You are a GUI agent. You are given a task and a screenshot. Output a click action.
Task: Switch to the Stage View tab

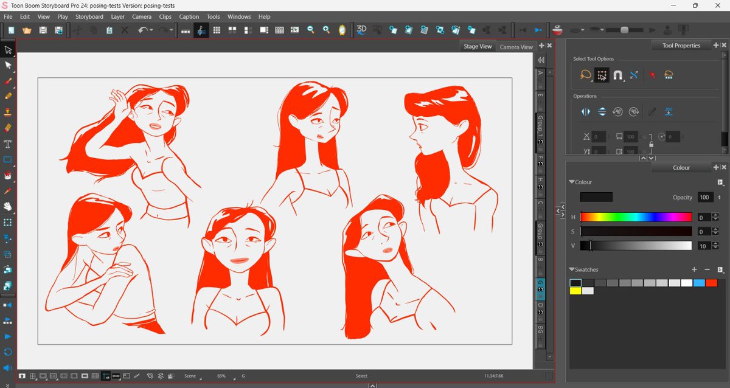(x=478, y=46)
